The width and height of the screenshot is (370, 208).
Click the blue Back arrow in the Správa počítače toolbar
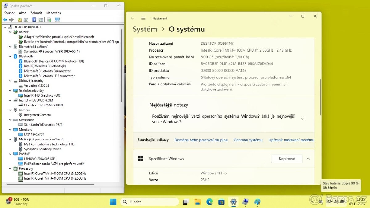tap(5, 20)
